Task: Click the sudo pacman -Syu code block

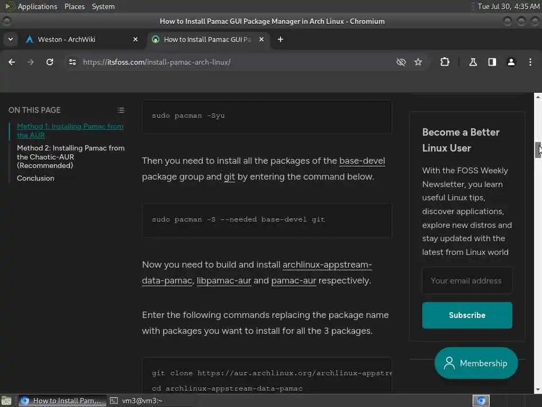Action: click(x=267, y=116)
